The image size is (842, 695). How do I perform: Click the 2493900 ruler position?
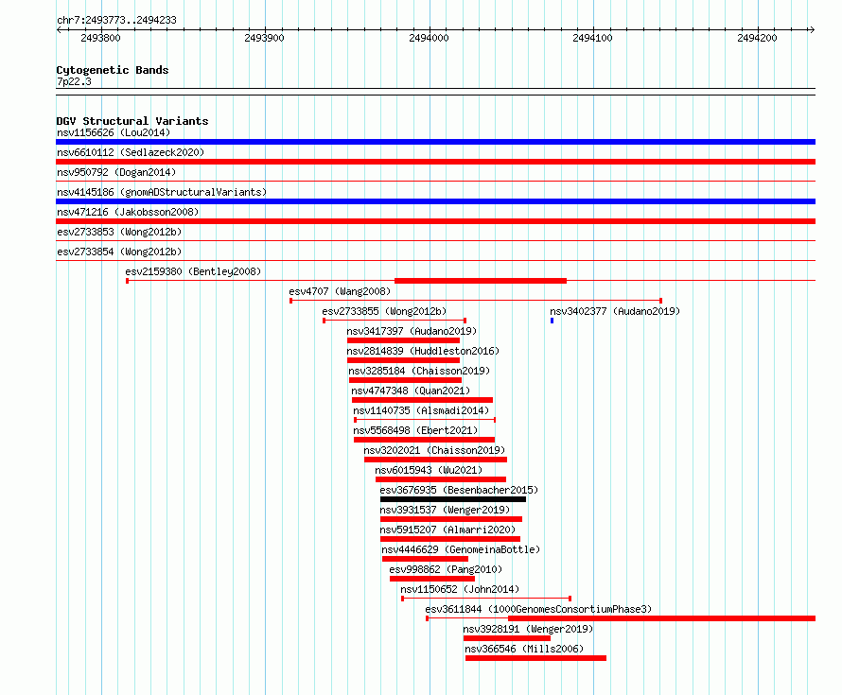[264, 38]
